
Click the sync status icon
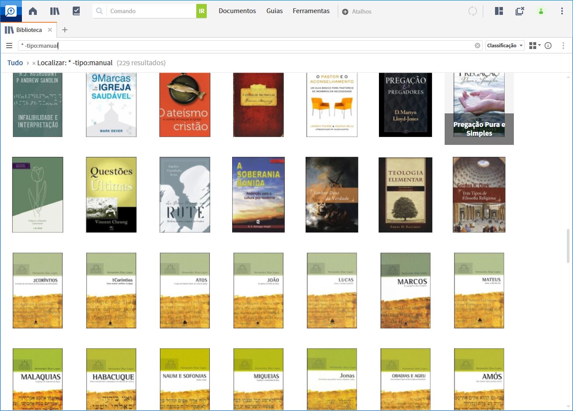click(473, 11)
